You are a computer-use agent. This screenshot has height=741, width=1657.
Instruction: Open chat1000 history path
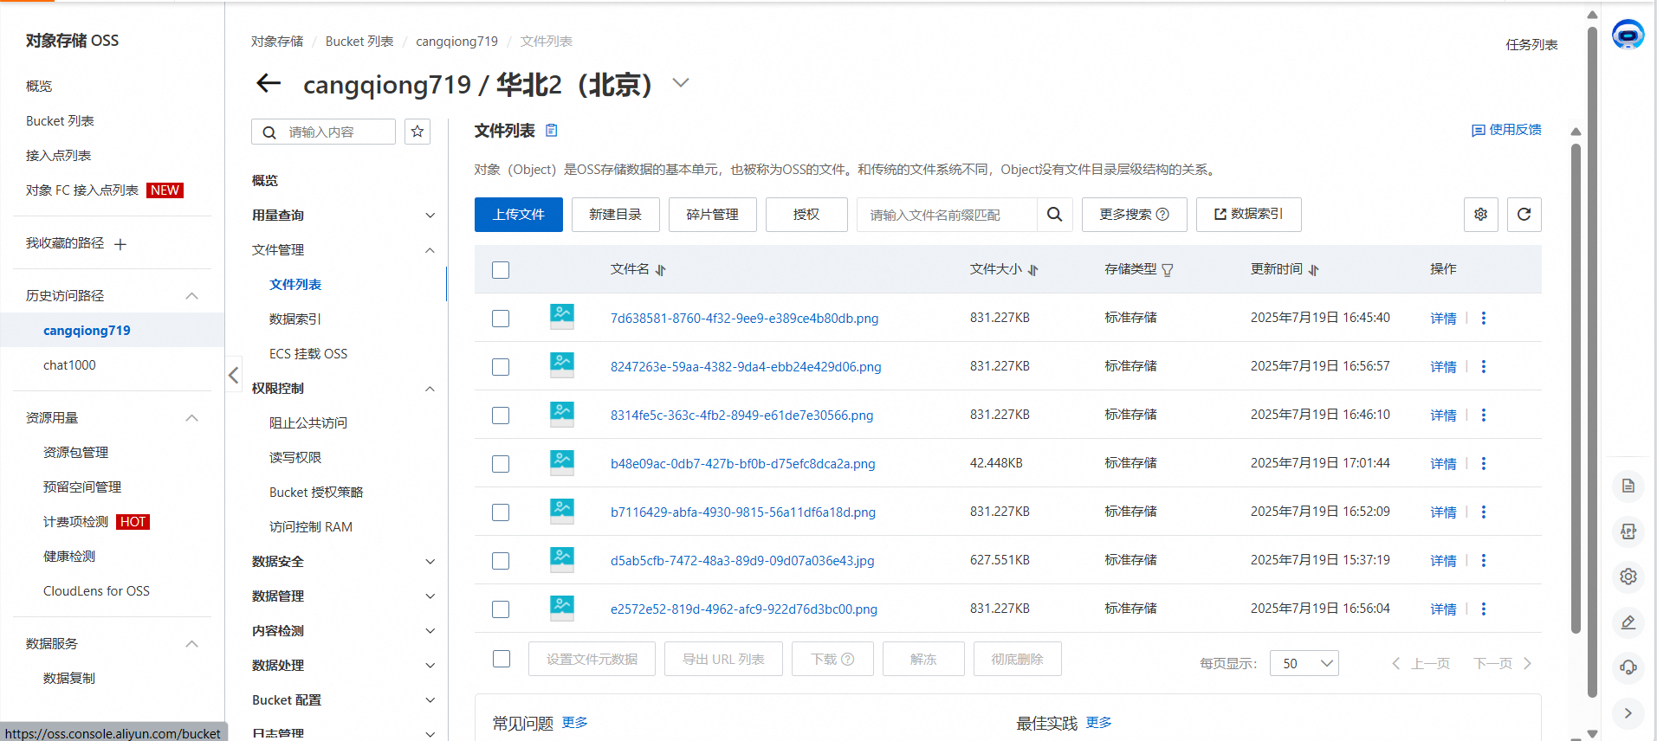click(69, 365)
